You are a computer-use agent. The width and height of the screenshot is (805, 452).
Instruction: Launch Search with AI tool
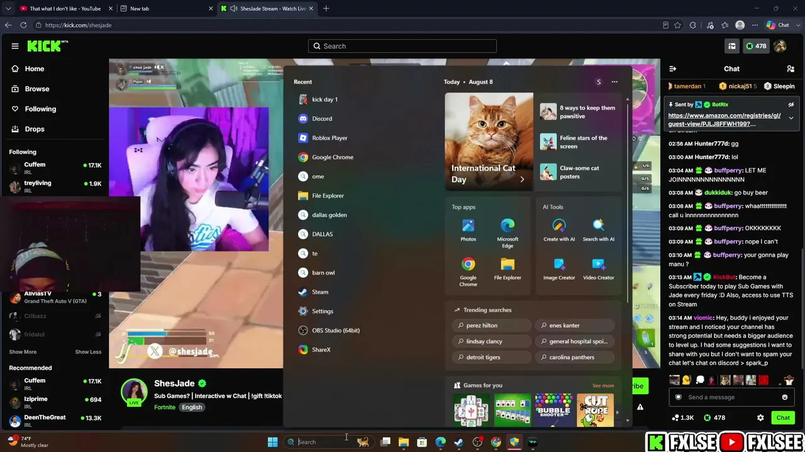[598, 230]
